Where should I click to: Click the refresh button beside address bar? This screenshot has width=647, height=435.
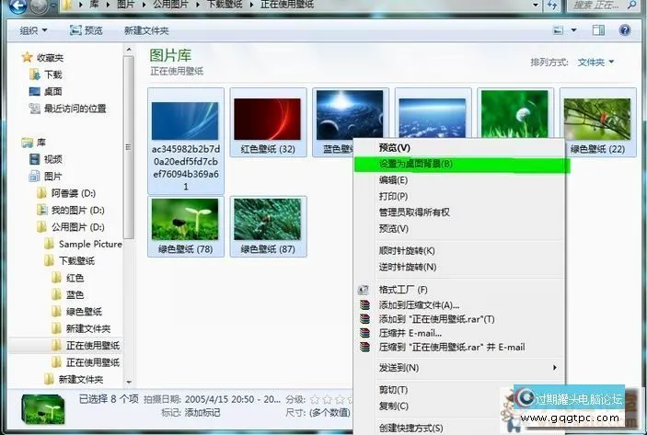[x=552, y=5]
